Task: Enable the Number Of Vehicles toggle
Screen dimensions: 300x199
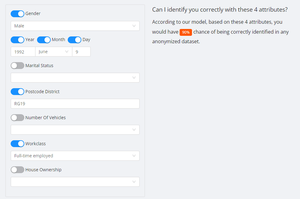Action: tap(17, 118)
